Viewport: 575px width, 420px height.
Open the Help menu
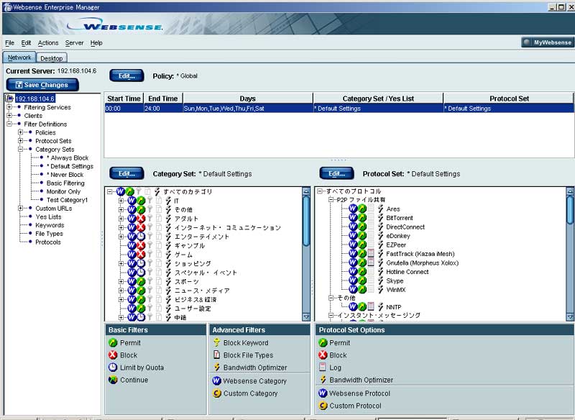pos(96,43)
